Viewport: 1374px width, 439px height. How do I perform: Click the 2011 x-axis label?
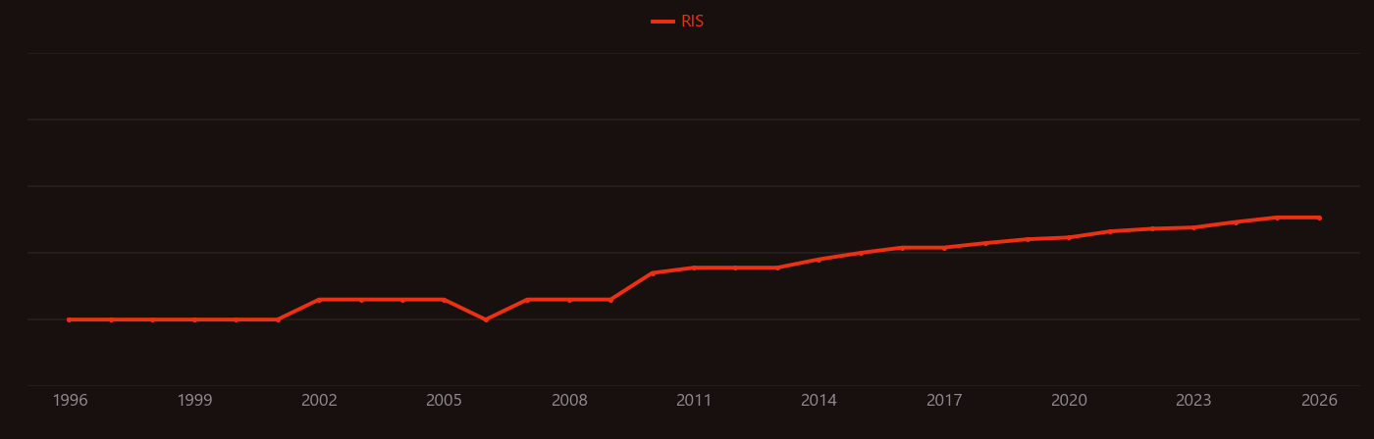pos(694,401)
